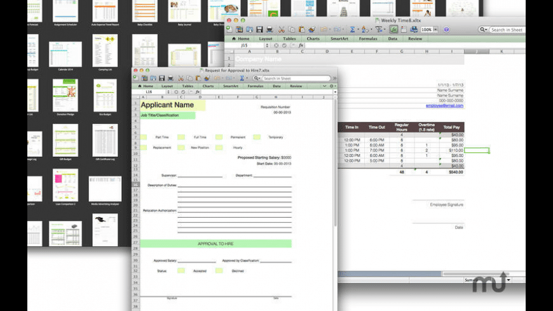Click the cell reference box showing L16
The image size is (553, 311).
(149, 92)
